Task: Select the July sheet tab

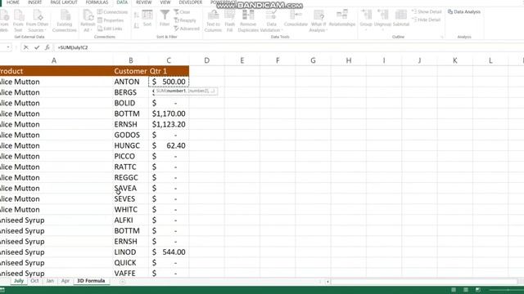Action: [19, 281]
